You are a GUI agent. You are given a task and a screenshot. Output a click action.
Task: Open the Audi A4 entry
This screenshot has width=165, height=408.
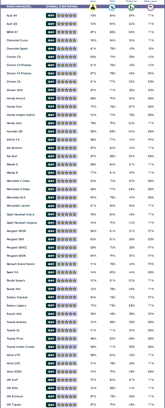pos(12,16)
